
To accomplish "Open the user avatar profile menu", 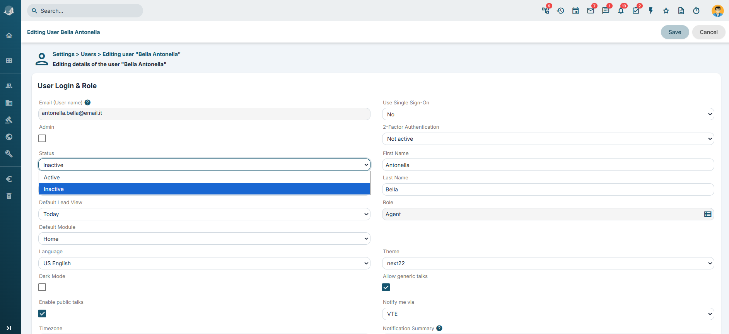I will (x=718, y=11).
